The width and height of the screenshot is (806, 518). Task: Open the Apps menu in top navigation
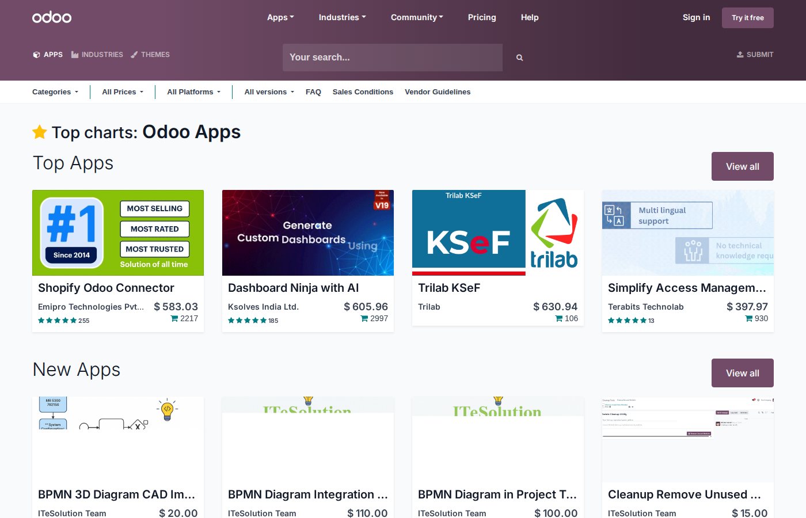click(x=280, y=17)
